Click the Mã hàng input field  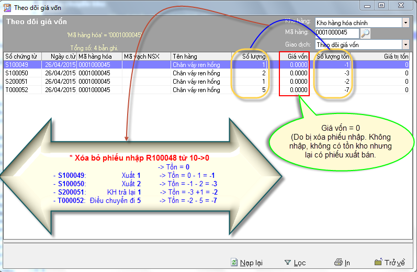337,33
